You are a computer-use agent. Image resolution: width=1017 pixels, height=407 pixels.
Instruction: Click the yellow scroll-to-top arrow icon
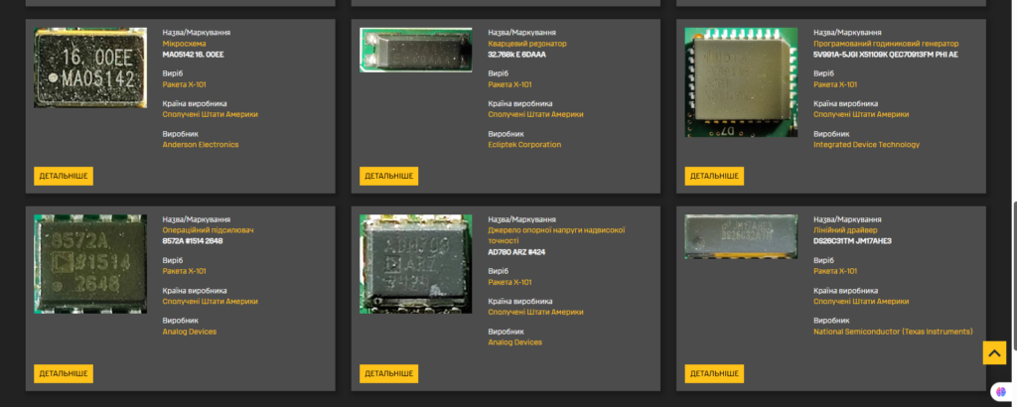click(x=994, y=352)
